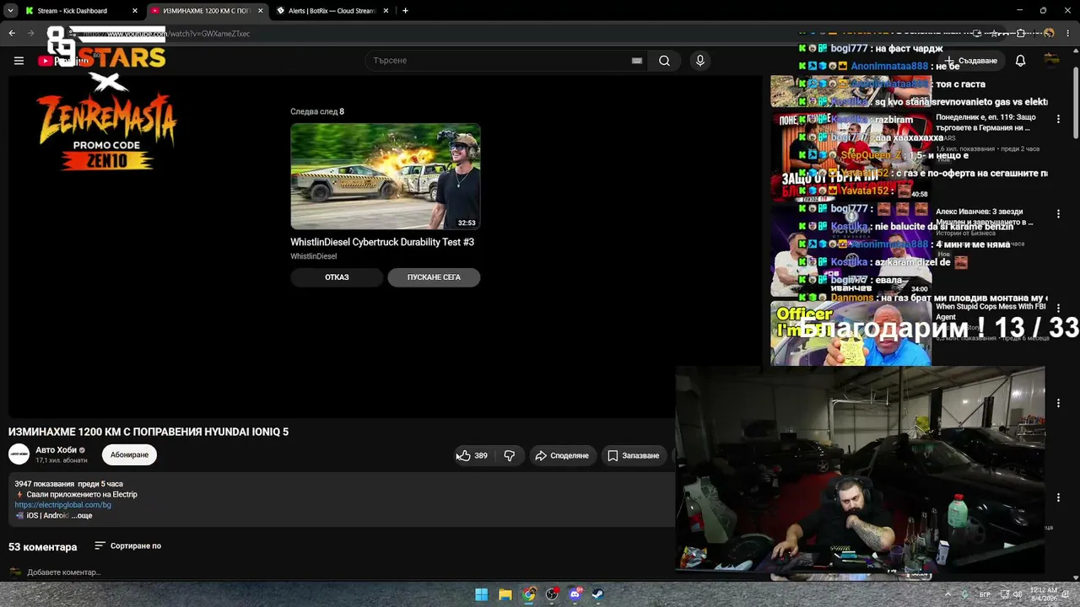Select the ИЗМИНАХМЕ 1200 КМ YouTube tab
This screenshot has height=607, width=1080.
click(207, 11)
